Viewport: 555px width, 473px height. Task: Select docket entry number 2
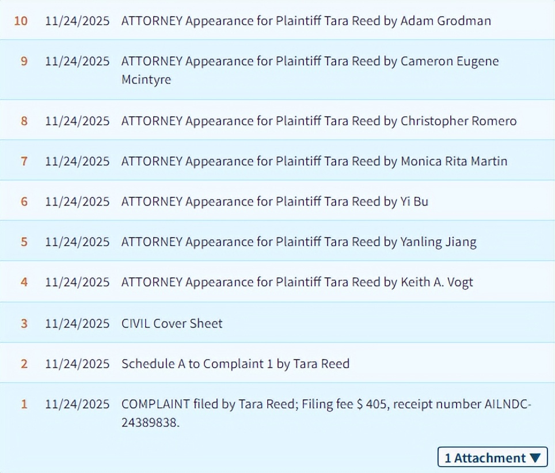pyautogui.click(x=24, y=364)
